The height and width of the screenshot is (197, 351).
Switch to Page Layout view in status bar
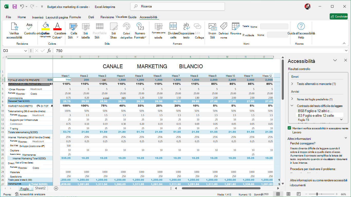click(288, 194)
